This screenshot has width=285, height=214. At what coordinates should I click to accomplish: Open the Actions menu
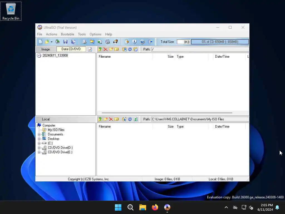[51, 34]
